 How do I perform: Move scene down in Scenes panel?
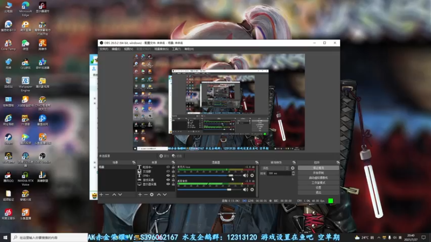click(x=120, y=195)
